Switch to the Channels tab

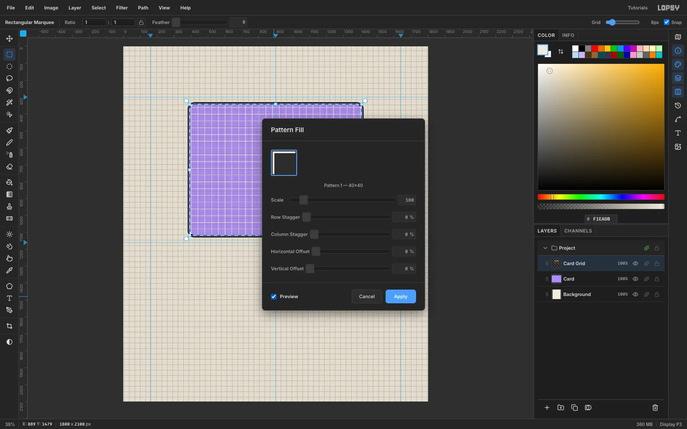point(578,231)
